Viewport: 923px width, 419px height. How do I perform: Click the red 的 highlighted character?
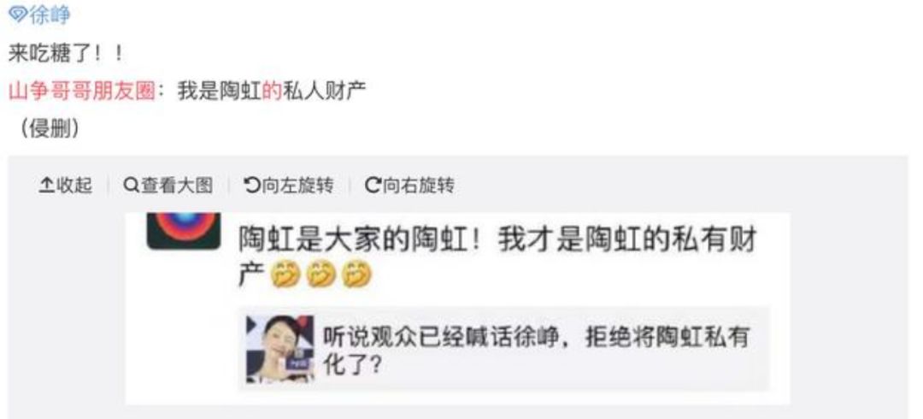(272, 91)
